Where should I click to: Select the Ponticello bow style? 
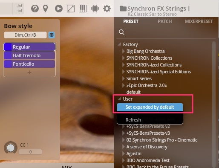[x=29, y=64]
